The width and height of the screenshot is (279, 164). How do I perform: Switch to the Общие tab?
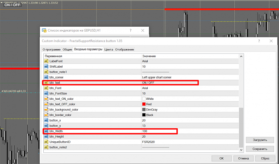point(67,49)
